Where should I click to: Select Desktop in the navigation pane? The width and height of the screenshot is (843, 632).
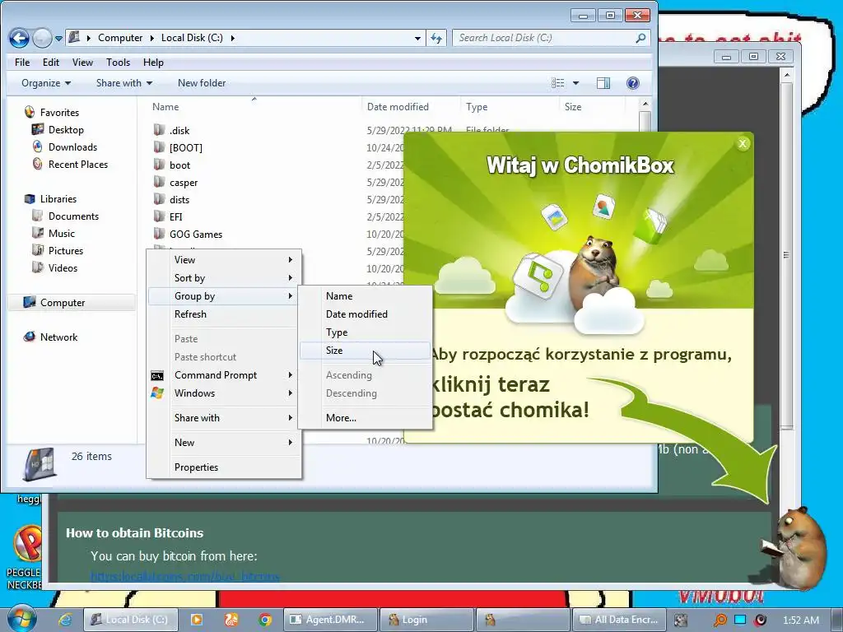(66, 129)
